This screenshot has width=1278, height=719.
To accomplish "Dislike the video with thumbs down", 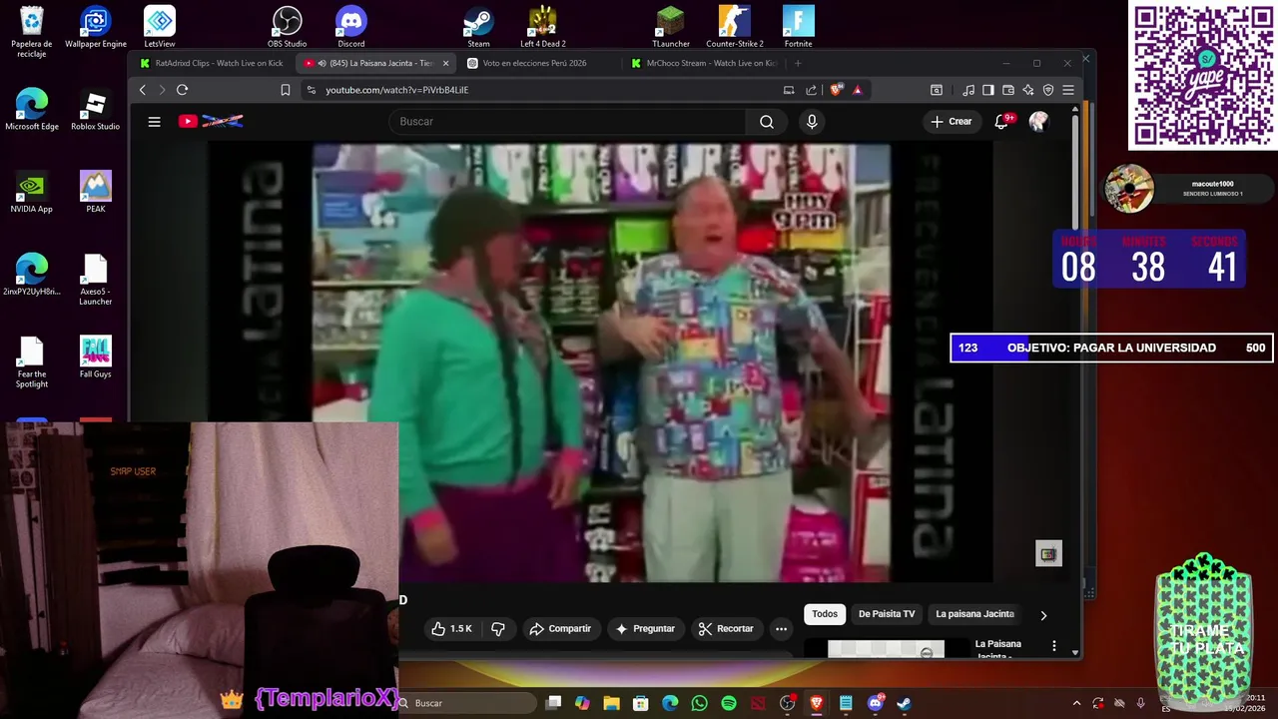I will click(498, 629).
